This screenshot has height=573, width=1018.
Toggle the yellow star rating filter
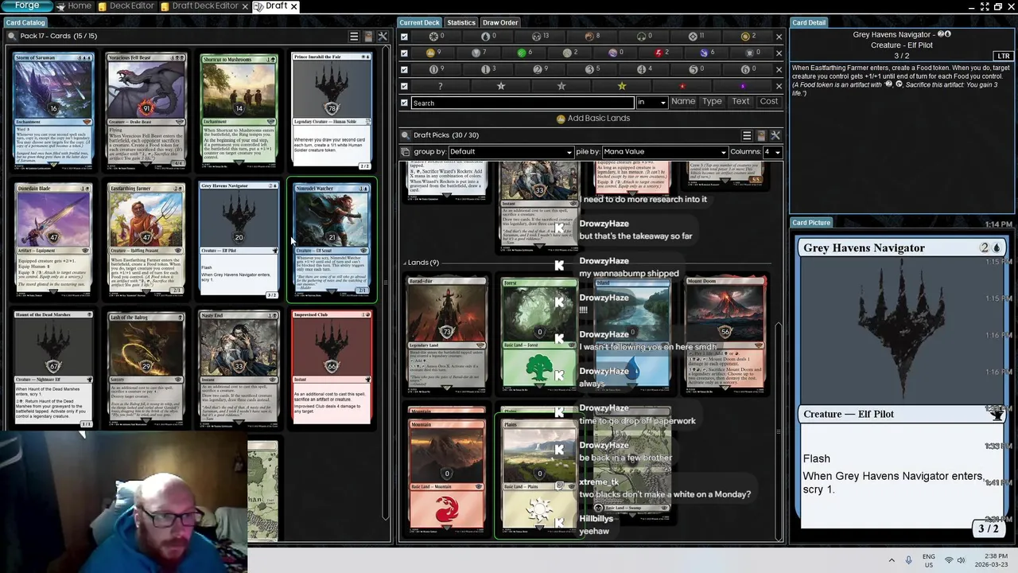tap(622, 86)
